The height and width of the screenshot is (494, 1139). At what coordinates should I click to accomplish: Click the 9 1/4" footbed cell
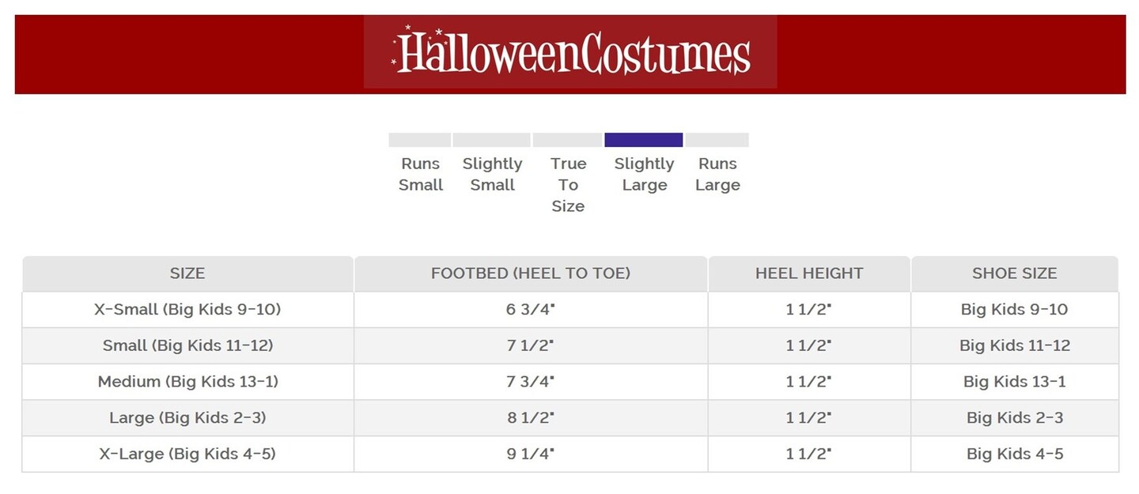pyautogui.click(x=531, y=454)
